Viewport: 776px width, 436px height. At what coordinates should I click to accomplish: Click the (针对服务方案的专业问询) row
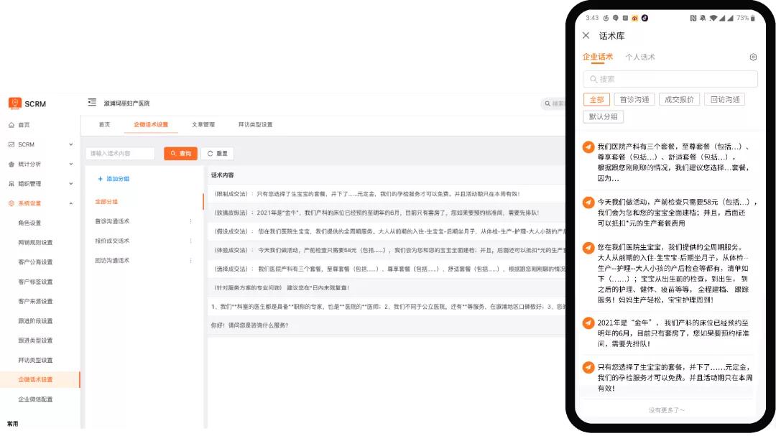[x=387, y=287]
